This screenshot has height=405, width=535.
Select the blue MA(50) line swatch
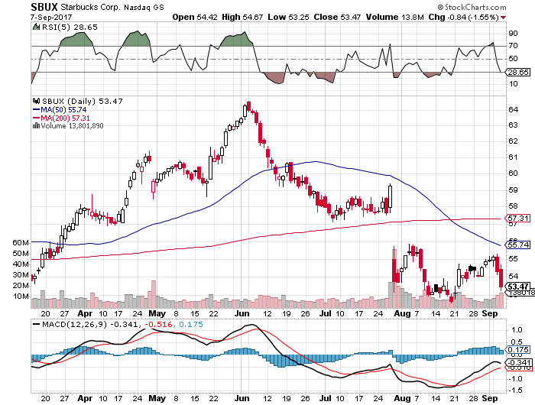pos(37,109)
